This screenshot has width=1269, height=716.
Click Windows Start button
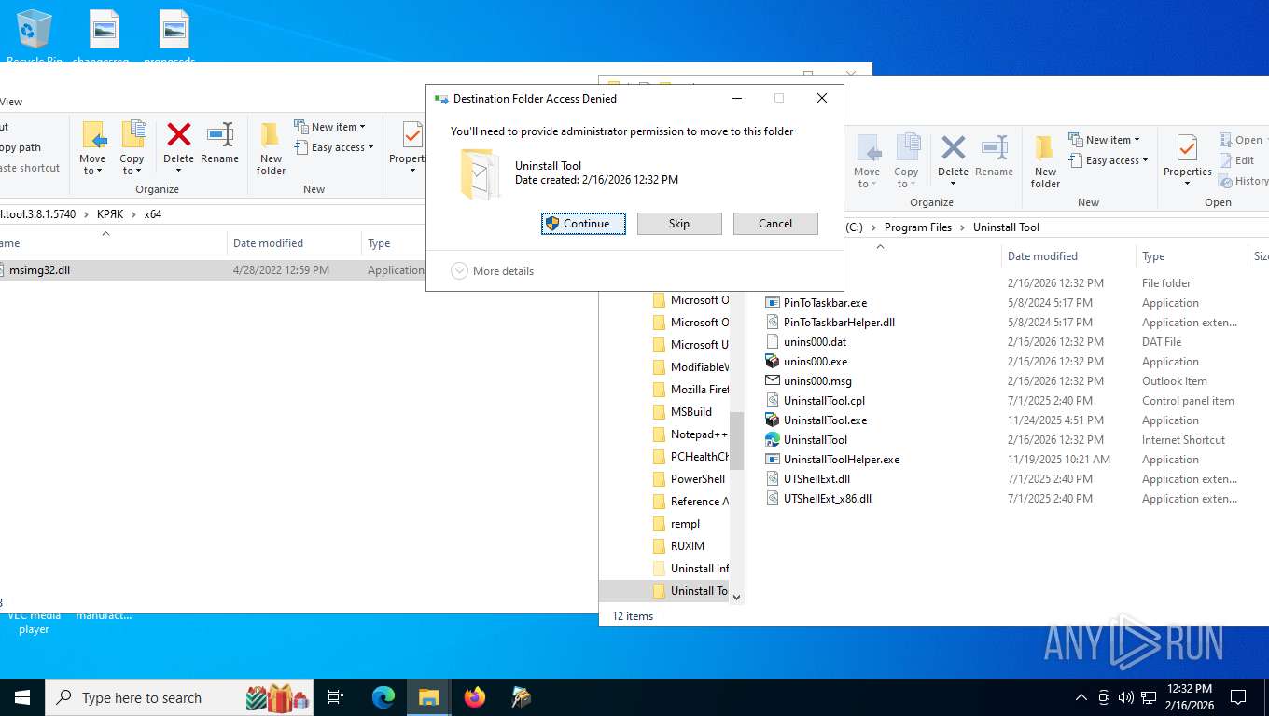tap(21, 697)
